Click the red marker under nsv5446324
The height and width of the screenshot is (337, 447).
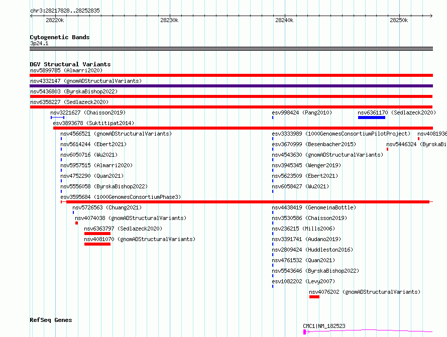coord(387,149)
